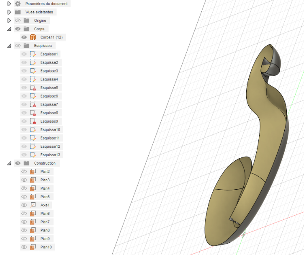304x255 pixels.
Task: Click the locked sketch icon of Esquisse7
Action: [33, 104]
